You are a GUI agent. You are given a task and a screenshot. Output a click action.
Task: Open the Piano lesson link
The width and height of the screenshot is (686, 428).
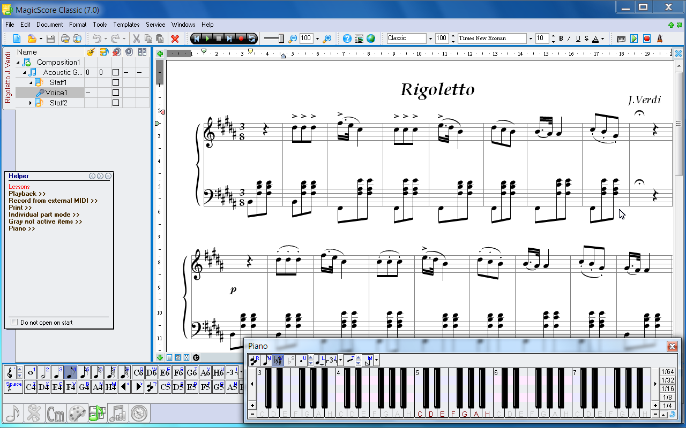(22, 228)
